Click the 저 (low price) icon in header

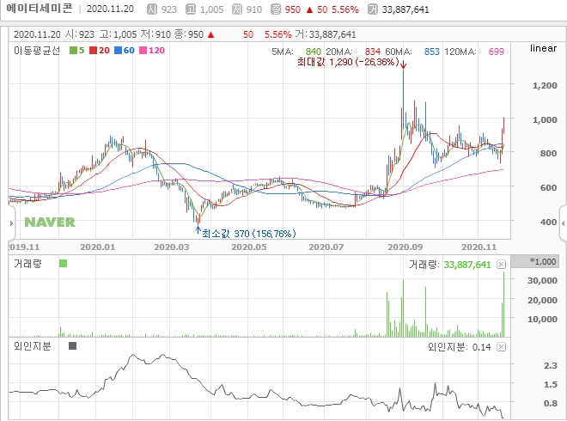tap(237, 9)
